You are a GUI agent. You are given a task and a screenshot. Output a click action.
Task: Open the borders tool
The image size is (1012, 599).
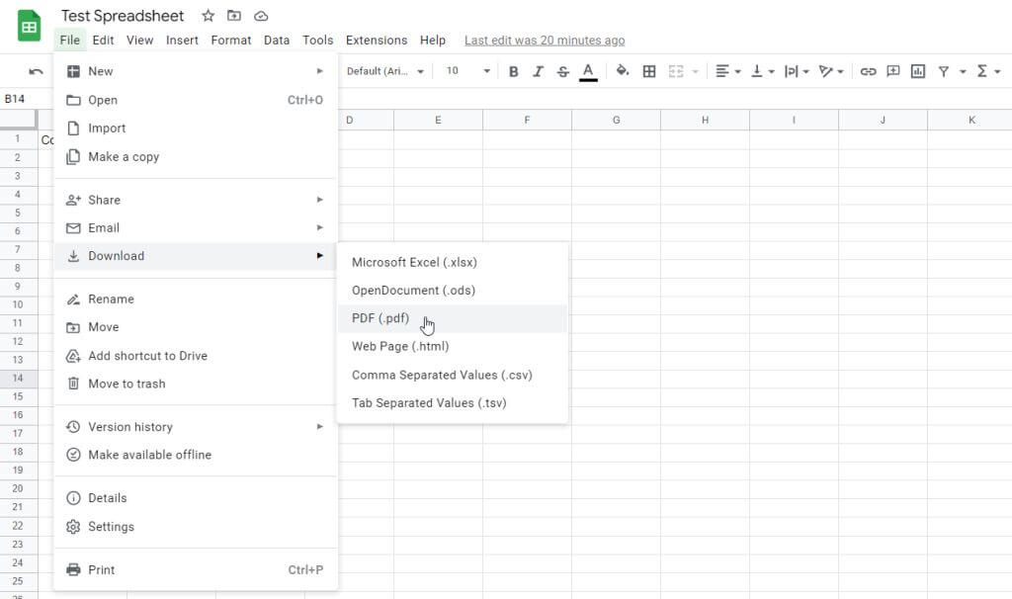(649, 71)
